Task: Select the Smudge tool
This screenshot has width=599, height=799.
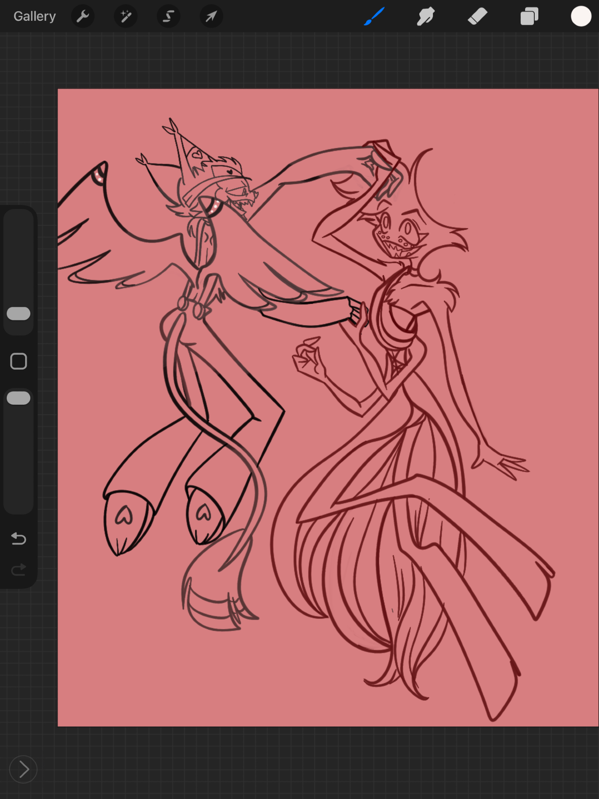Action: [426, 17]
